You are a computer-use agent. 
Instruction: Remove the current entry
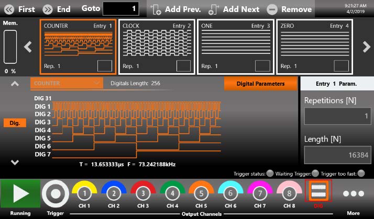tap(289, 9)
